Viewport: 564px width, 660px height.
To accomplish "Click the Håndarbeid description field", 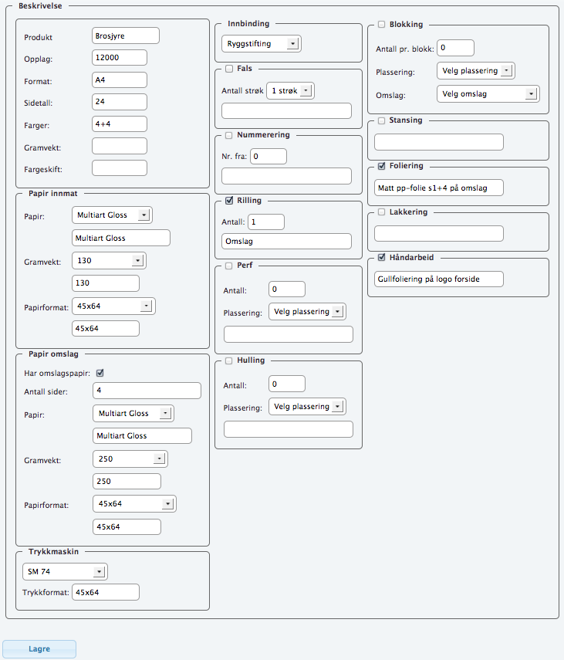I will [x=438, y=279].
